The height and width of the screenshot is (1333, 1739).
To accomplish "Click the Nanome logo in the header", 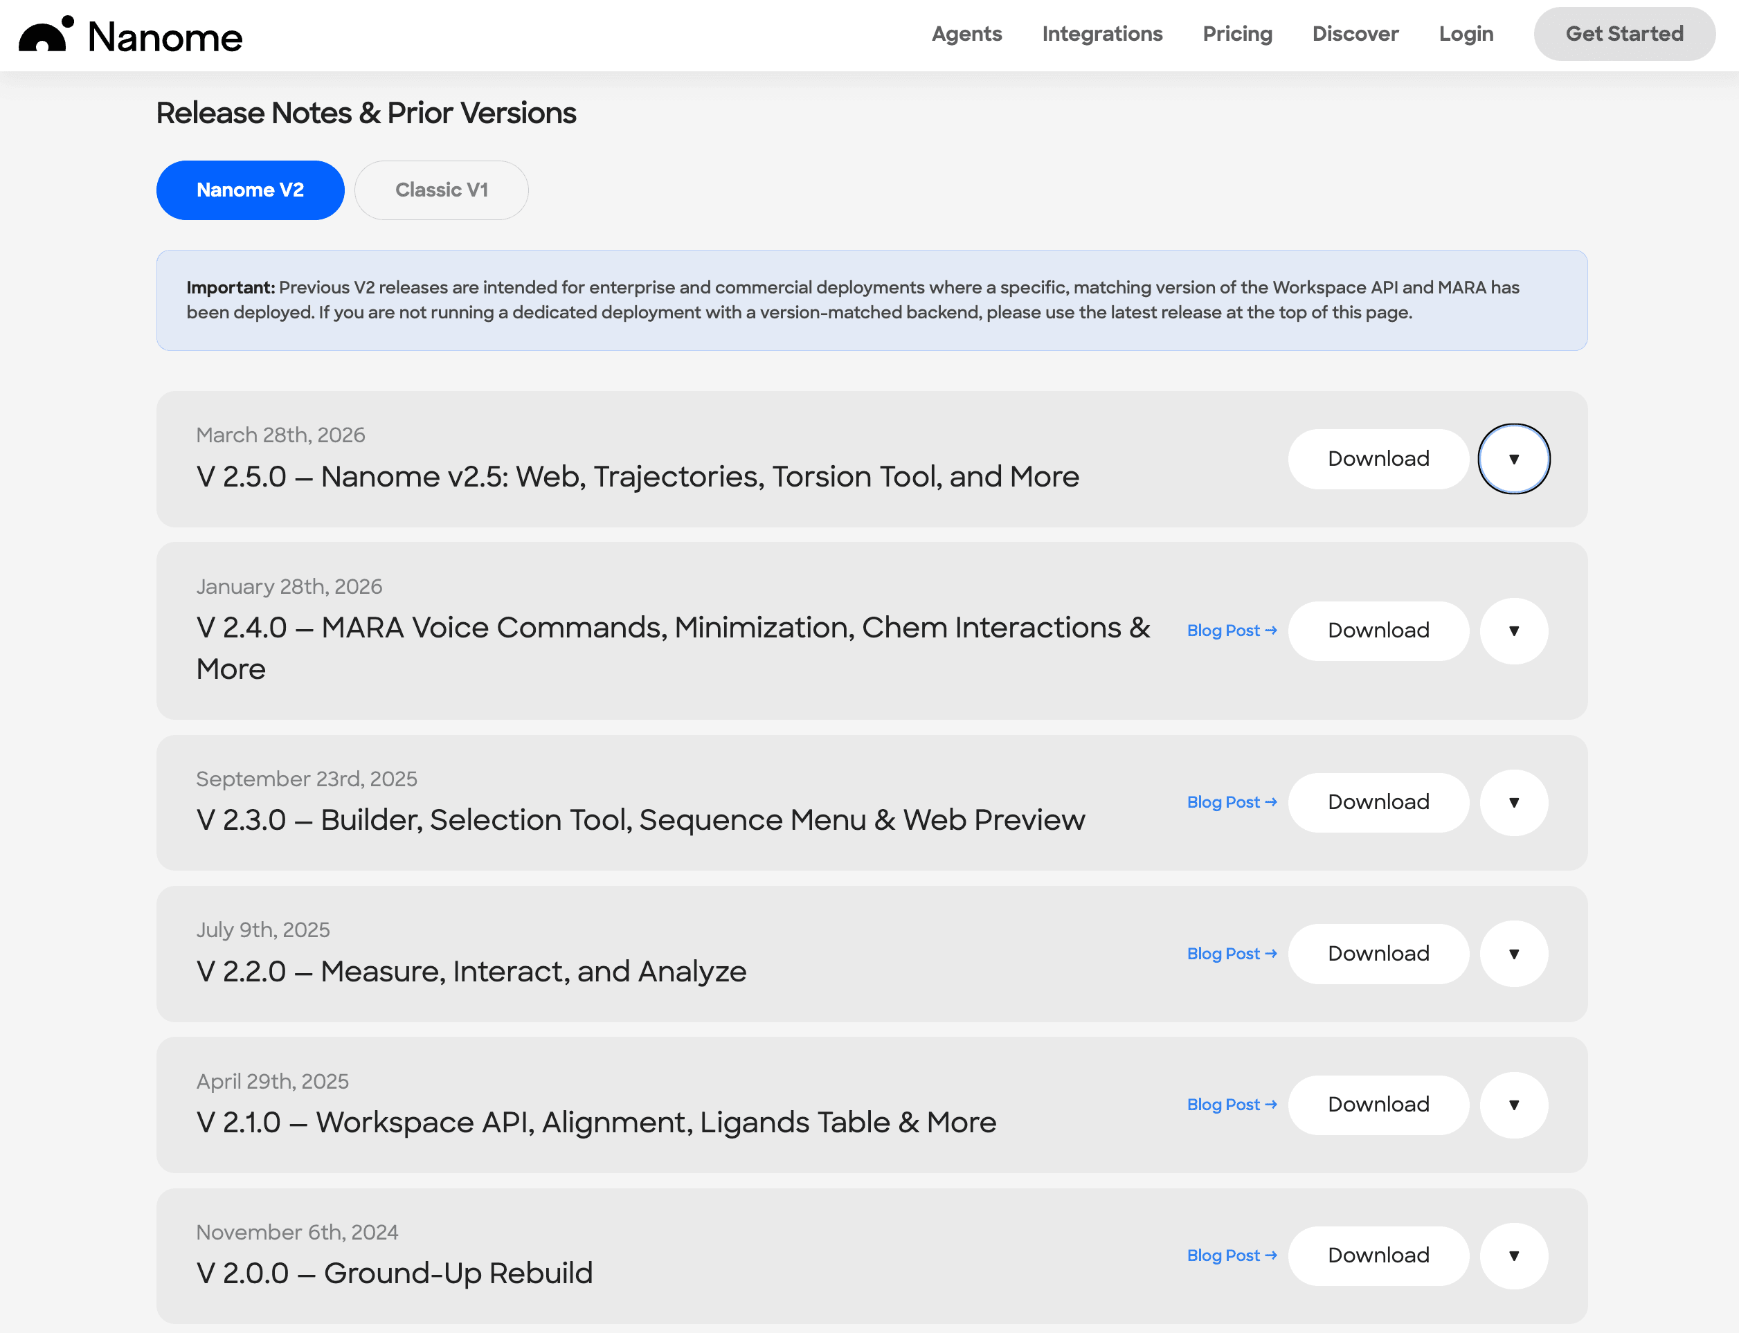I will pos(129,35).
